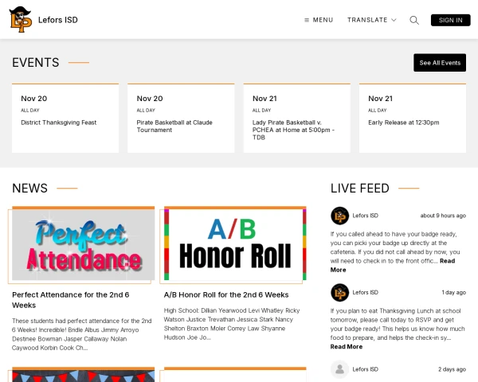Screen dimensions: 478x382
Task: Click the LIVE FEED section heading
Action: click(x=360, y=189)
